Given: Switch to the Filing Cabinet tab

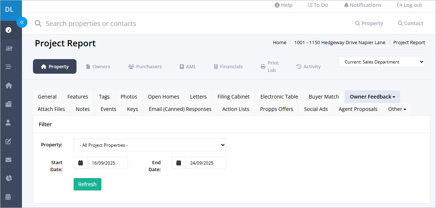Looking at the screenshot, I should click(x=234, y=97).
